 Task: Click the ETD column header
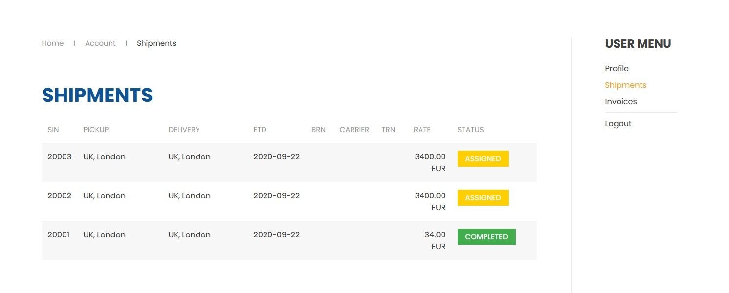coord(260,130)
